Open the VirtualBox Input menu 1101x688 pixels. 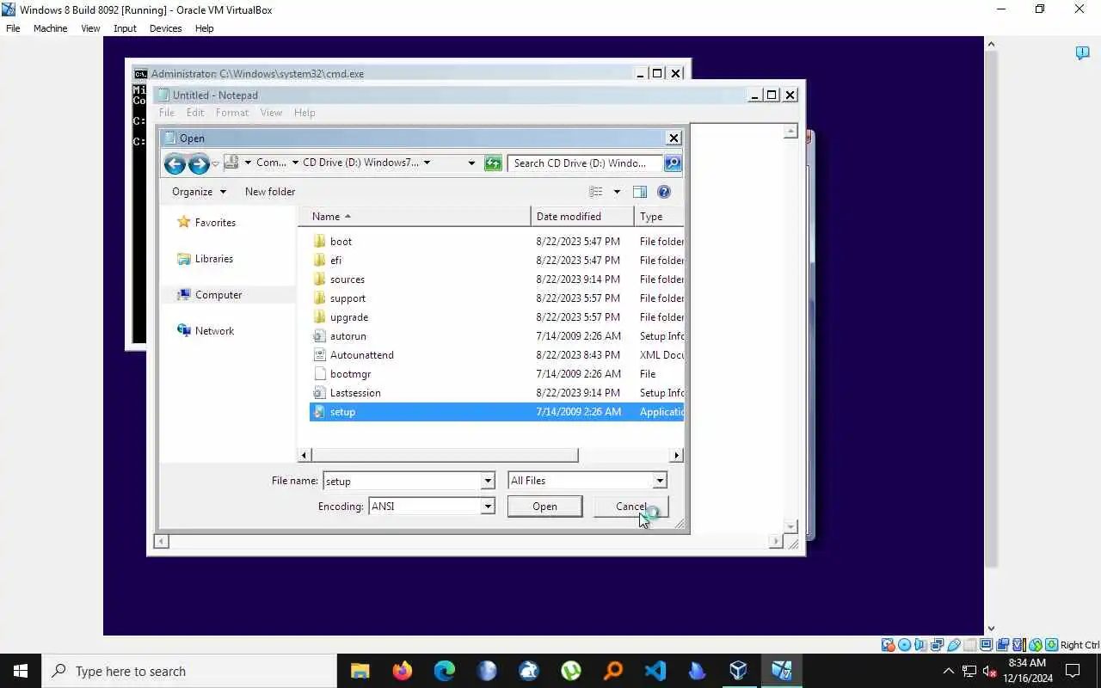click(x=125, y=28)
